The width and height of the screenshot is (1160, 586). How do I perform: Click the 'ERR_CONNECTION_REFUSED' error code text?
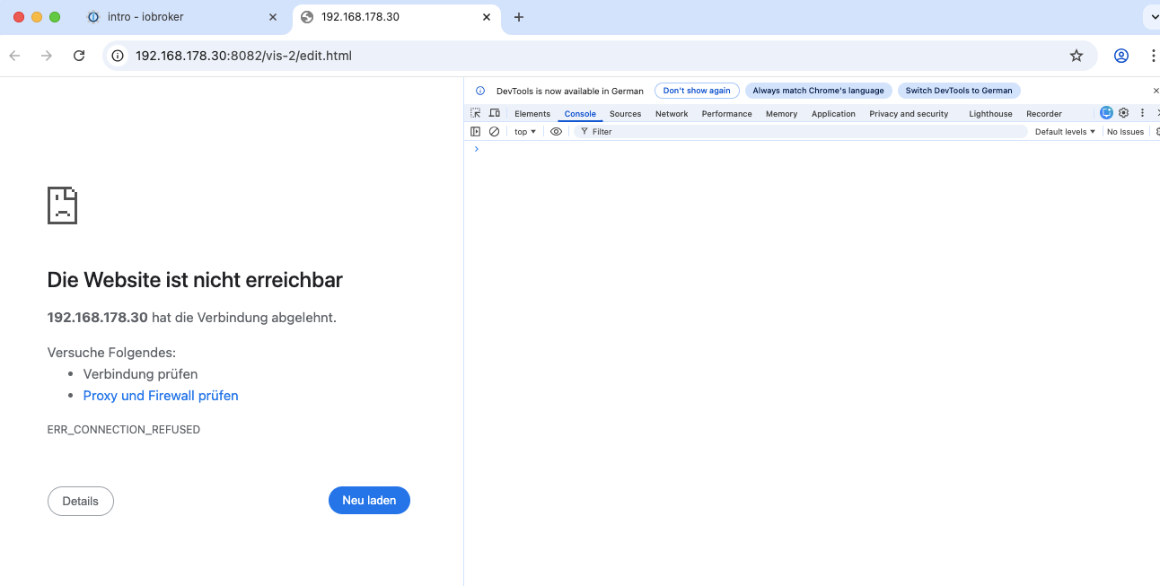click(x=124, y=430)
